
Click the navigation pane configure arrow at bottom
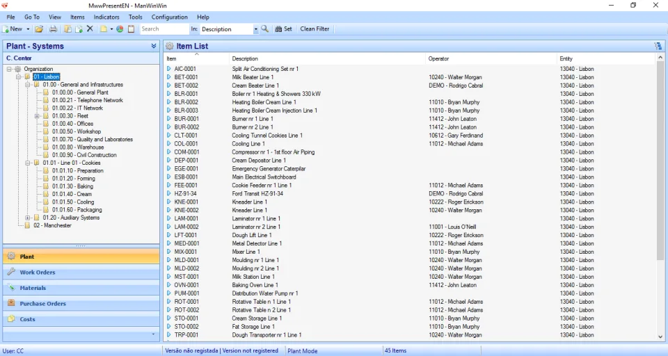coord(153,334)
